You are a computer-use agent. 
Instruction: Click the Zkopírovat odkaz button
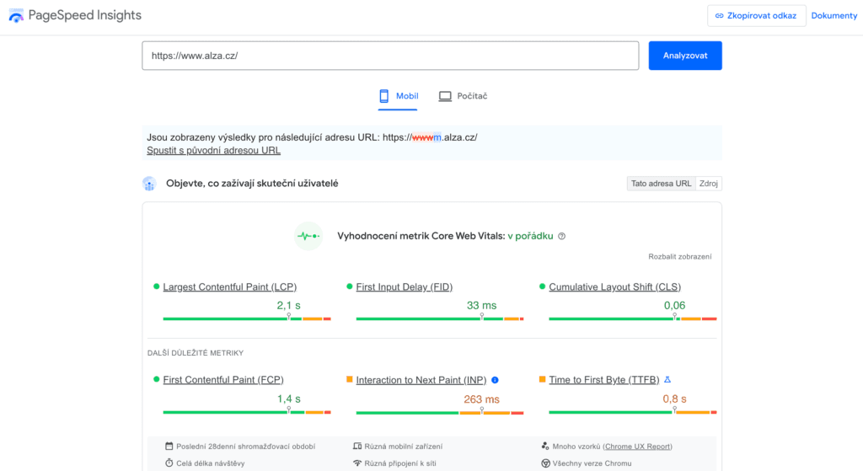pos(756,16)
